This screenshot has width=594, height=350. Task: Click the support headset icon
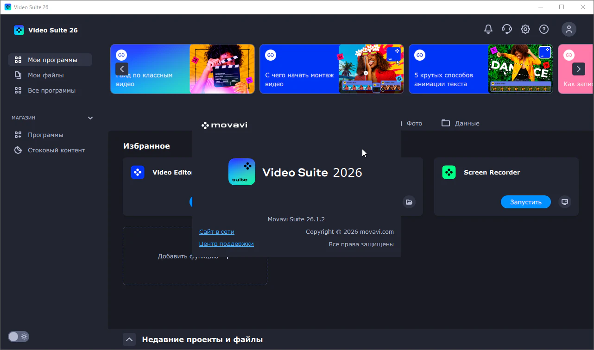(x=507, y=29)
